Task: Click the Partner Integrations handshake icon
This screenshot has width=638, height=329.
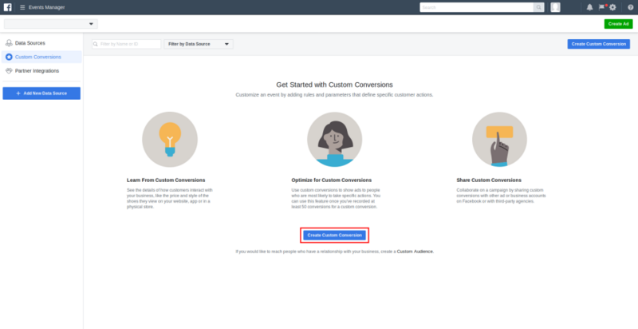Action: point(9,71)
